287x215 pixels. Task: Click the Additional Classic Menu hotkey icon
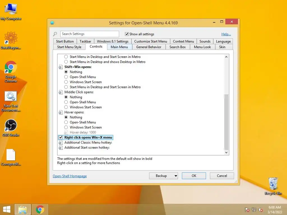tap(61, 142)
